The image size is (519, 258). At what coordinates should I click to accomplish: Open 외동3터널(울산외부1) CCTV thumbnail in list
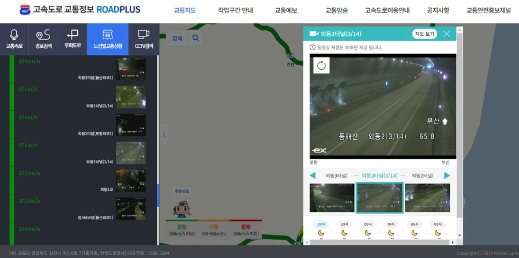[x=131, y=69]
